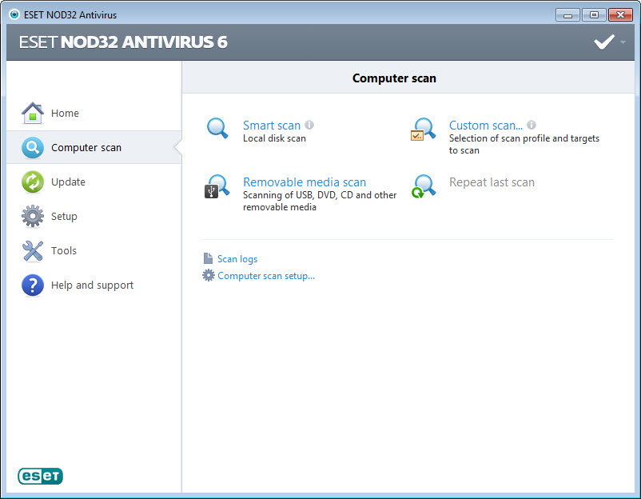Screen dimensions: 641x499
Task: Click the Help and support question icon
Action: point(33,285)
